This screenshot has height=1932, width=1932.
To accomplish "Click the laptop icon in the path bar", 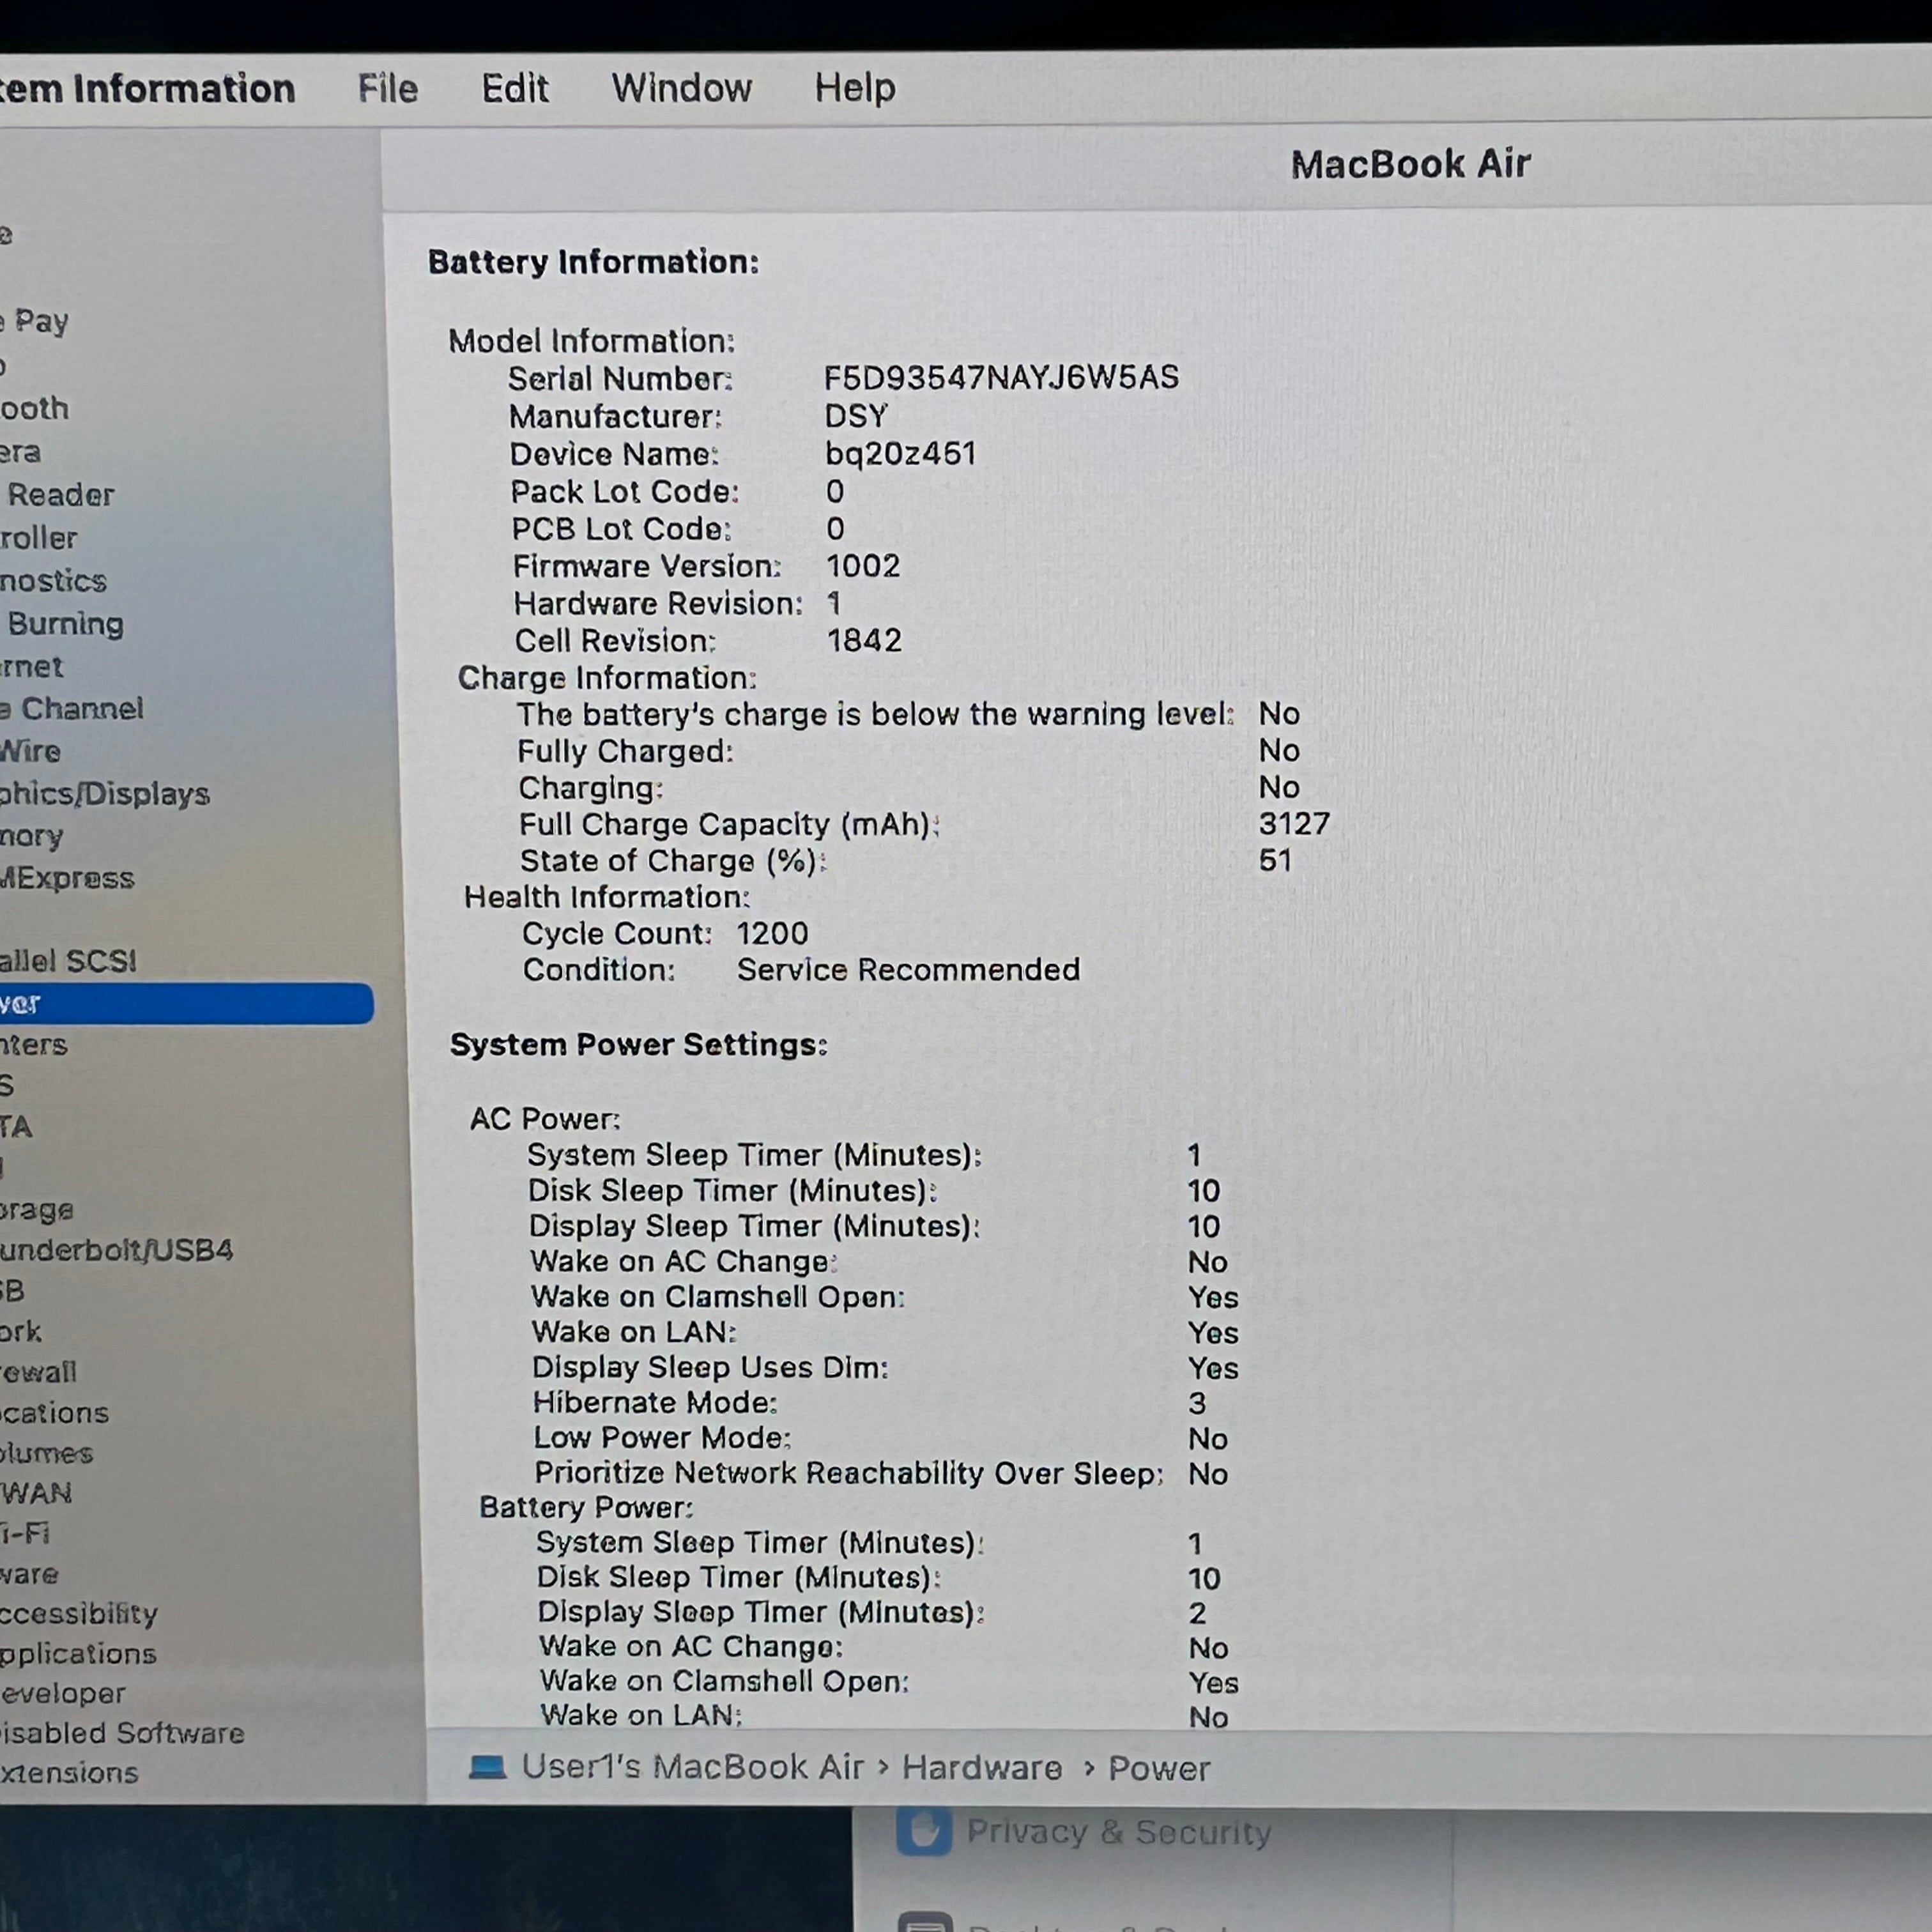I will coord(487,1767).
